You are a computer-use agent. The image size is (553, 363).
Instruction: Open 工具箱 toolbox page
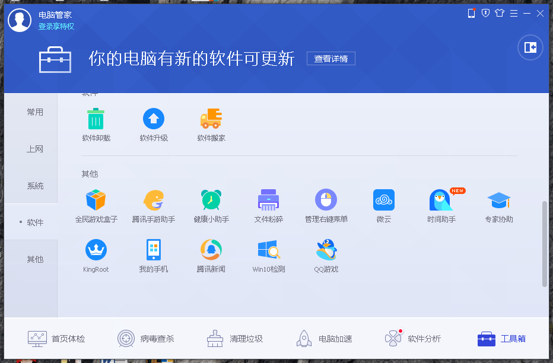(x=502, y=339)
